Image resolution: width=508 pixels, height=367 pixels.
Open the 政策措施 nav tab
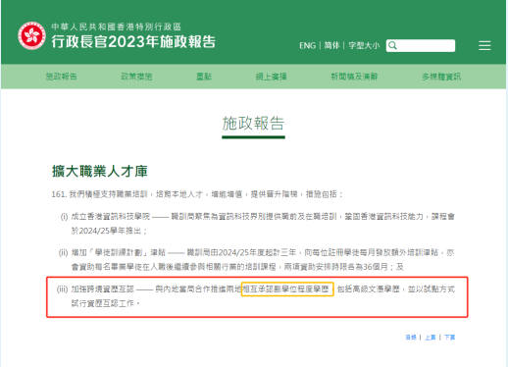tap(136, 77)
